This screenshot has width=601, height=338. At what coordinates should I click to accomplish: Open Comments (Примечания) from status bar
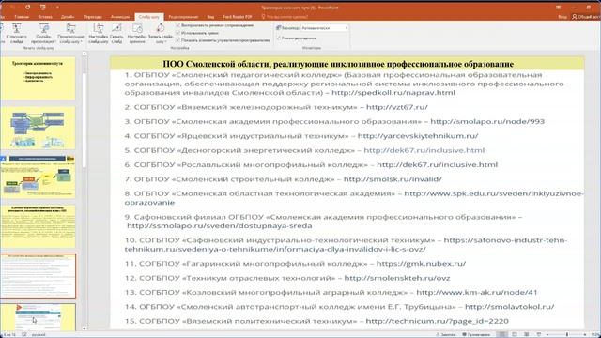click(x=476, y=334)
